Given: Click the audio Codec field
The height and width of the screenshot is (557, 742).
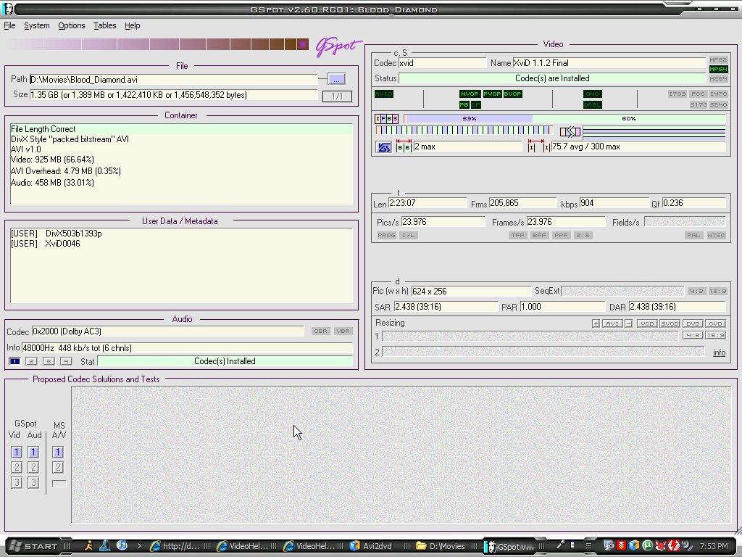Looking at the screenshot, I should (168, 331).
